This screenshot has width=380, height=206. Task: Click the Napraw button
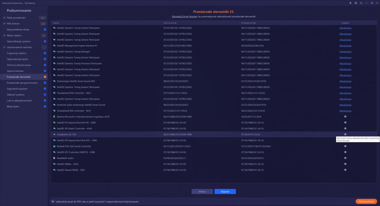[225, 192]
